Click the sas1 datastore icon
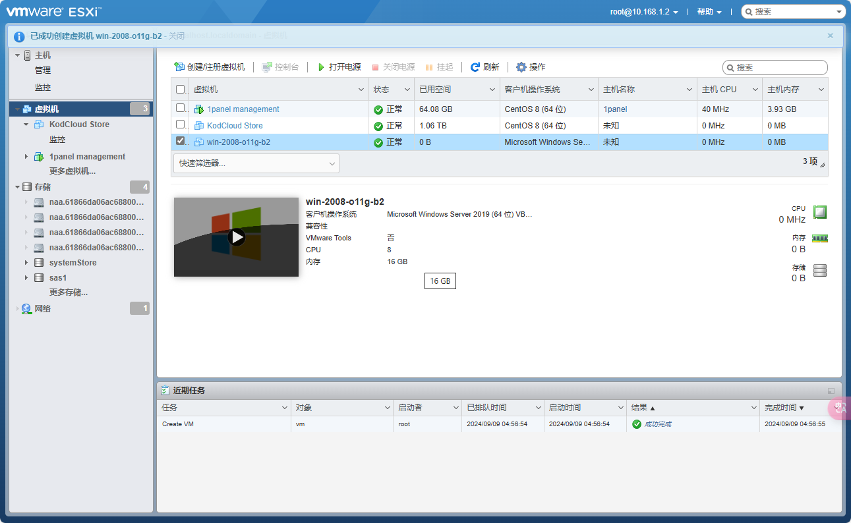 pos(39,278)
